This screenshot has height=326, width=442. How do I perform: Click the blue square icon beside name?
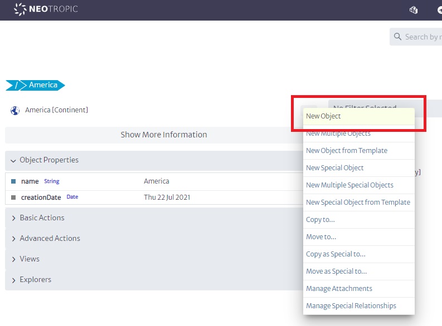tap(13, 181)
